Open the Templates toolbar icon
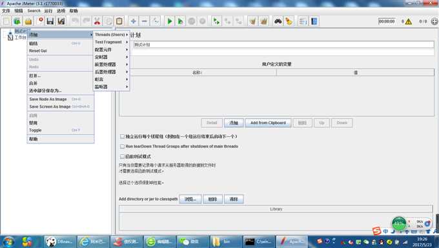This screenshot has height=248, width=439. pyautogui.click(x=17, y=21)
